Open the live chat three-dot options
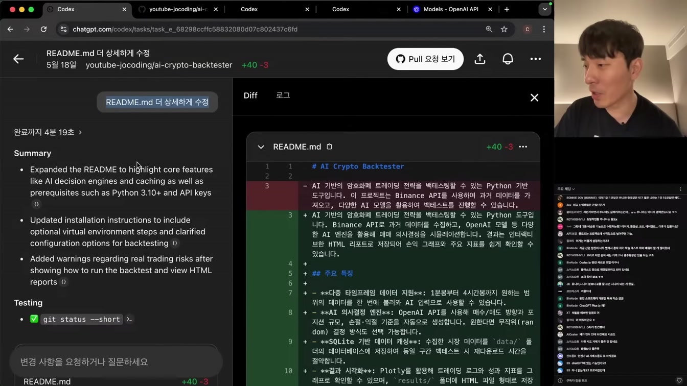The width and height of the screenshot is (687, 386). tap(680, 189)
